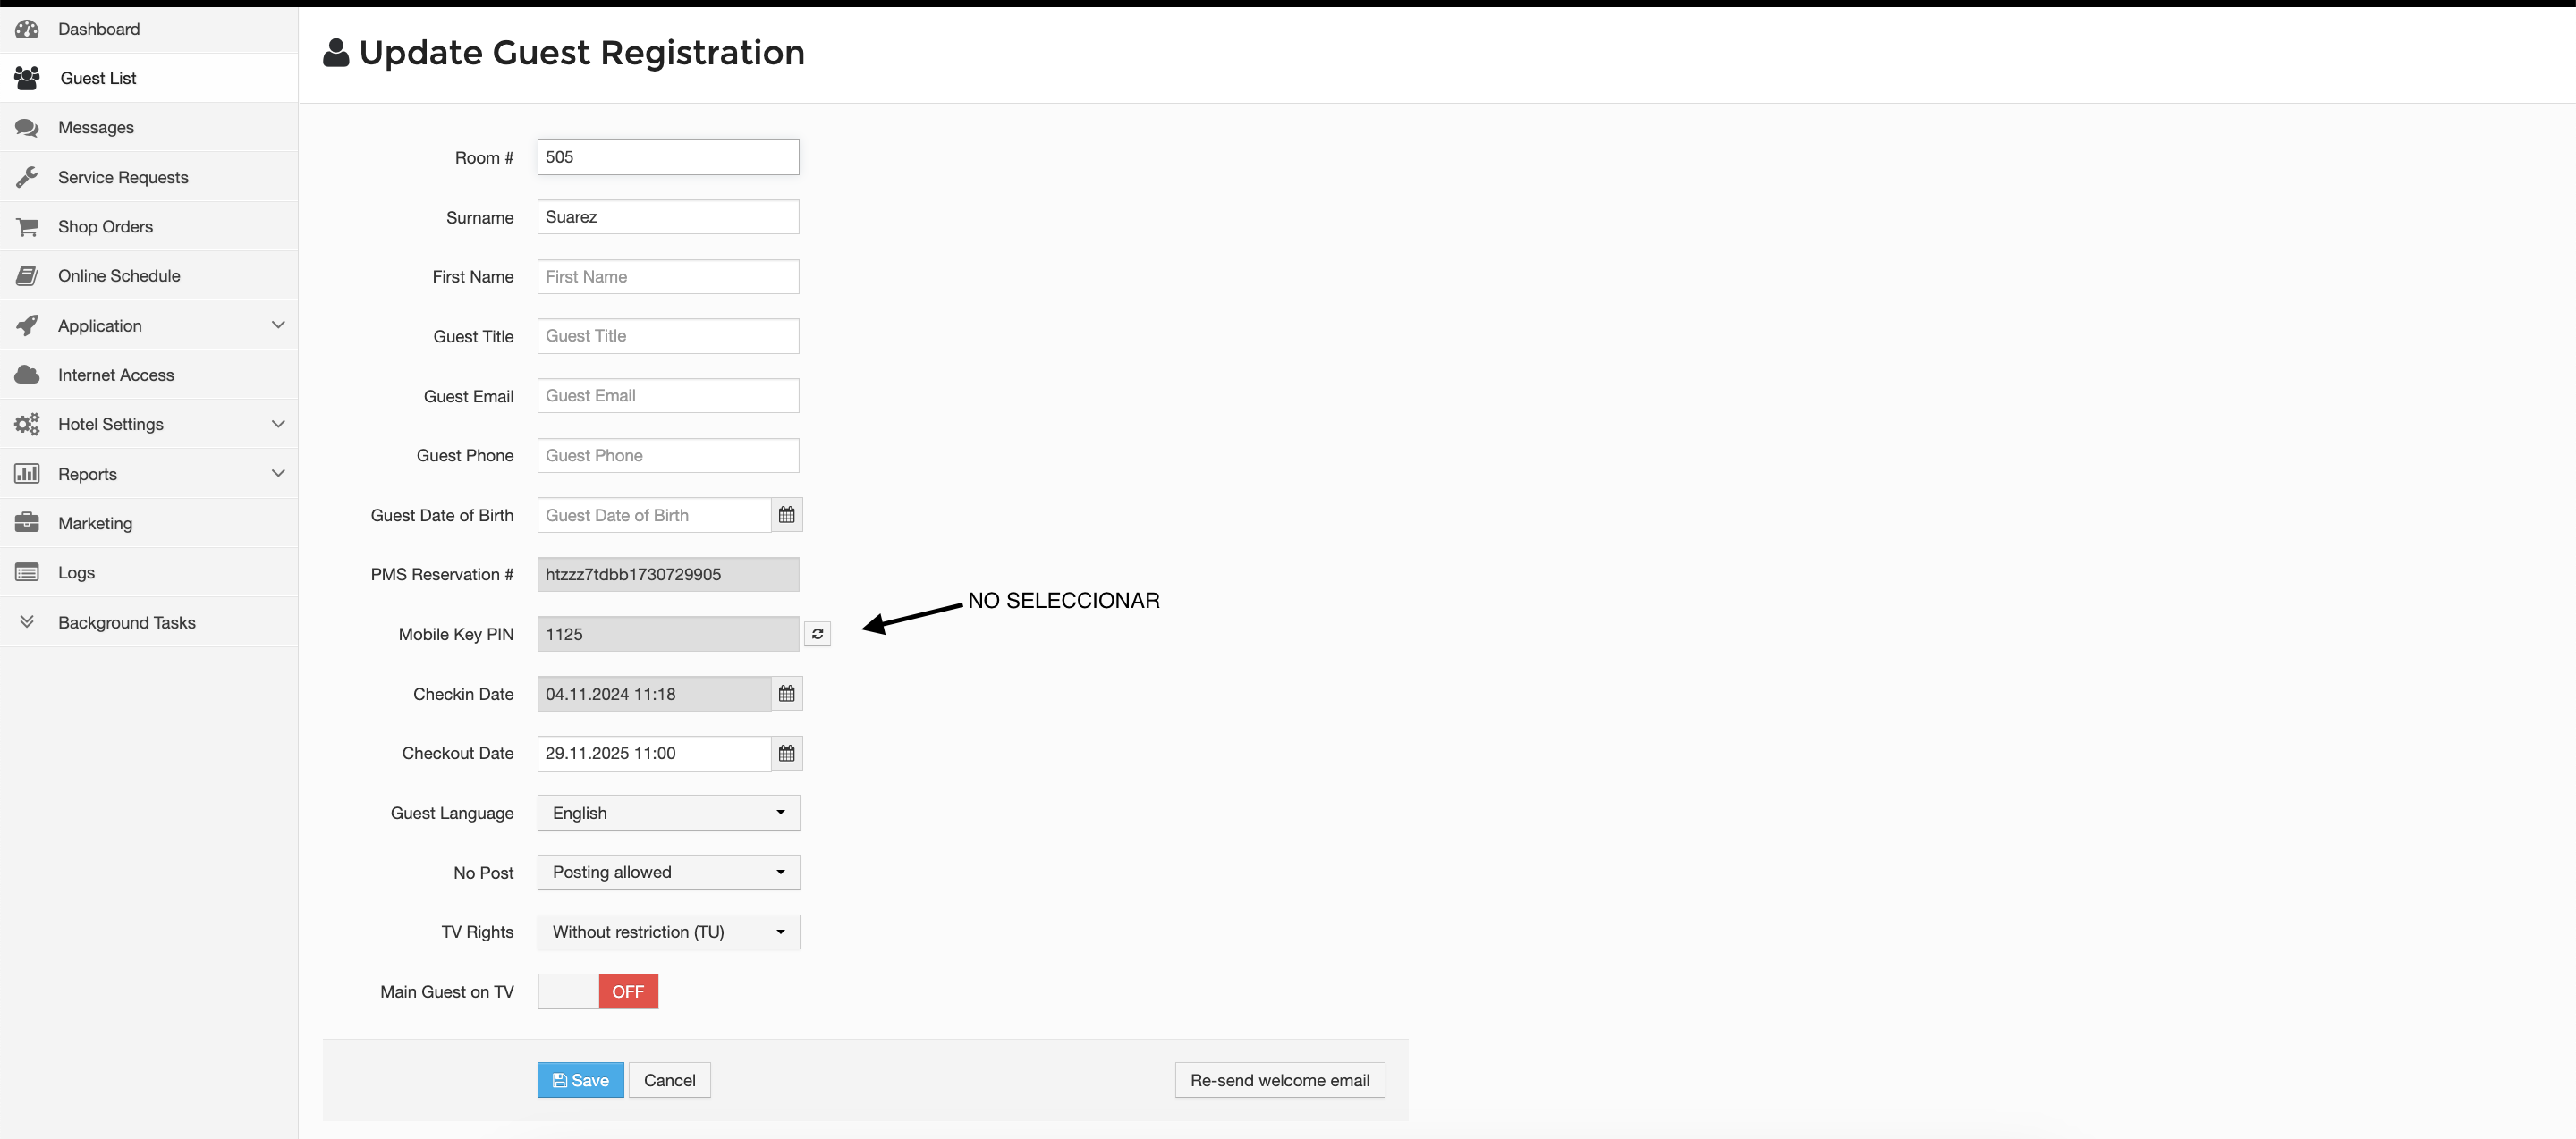Click the Reports bar chart icon
This screenshot has width=2576, height=1139.
click(x=27, y=474)
